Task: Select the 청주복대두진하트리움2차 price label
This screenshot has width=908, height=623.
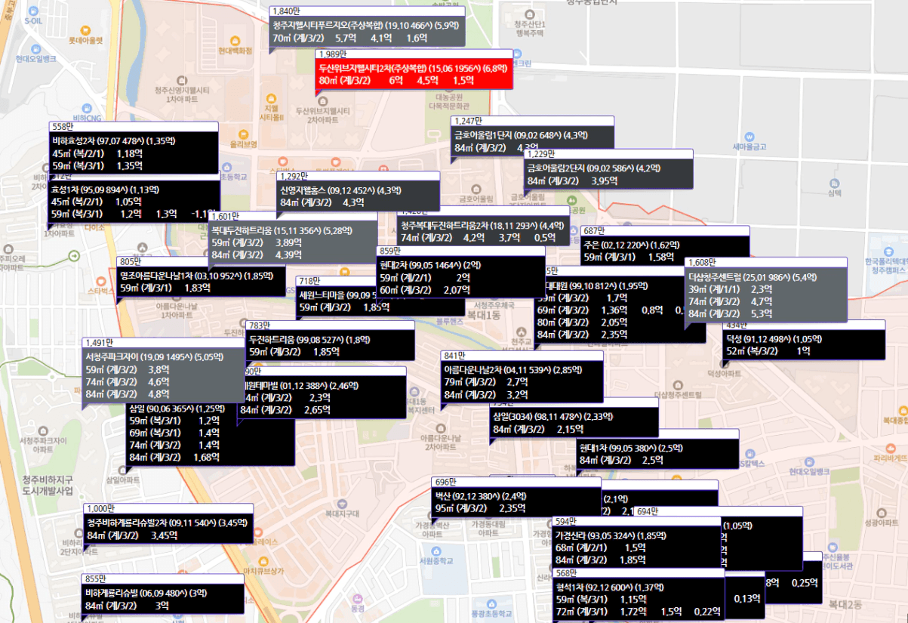Action: (x=484, y=226)
